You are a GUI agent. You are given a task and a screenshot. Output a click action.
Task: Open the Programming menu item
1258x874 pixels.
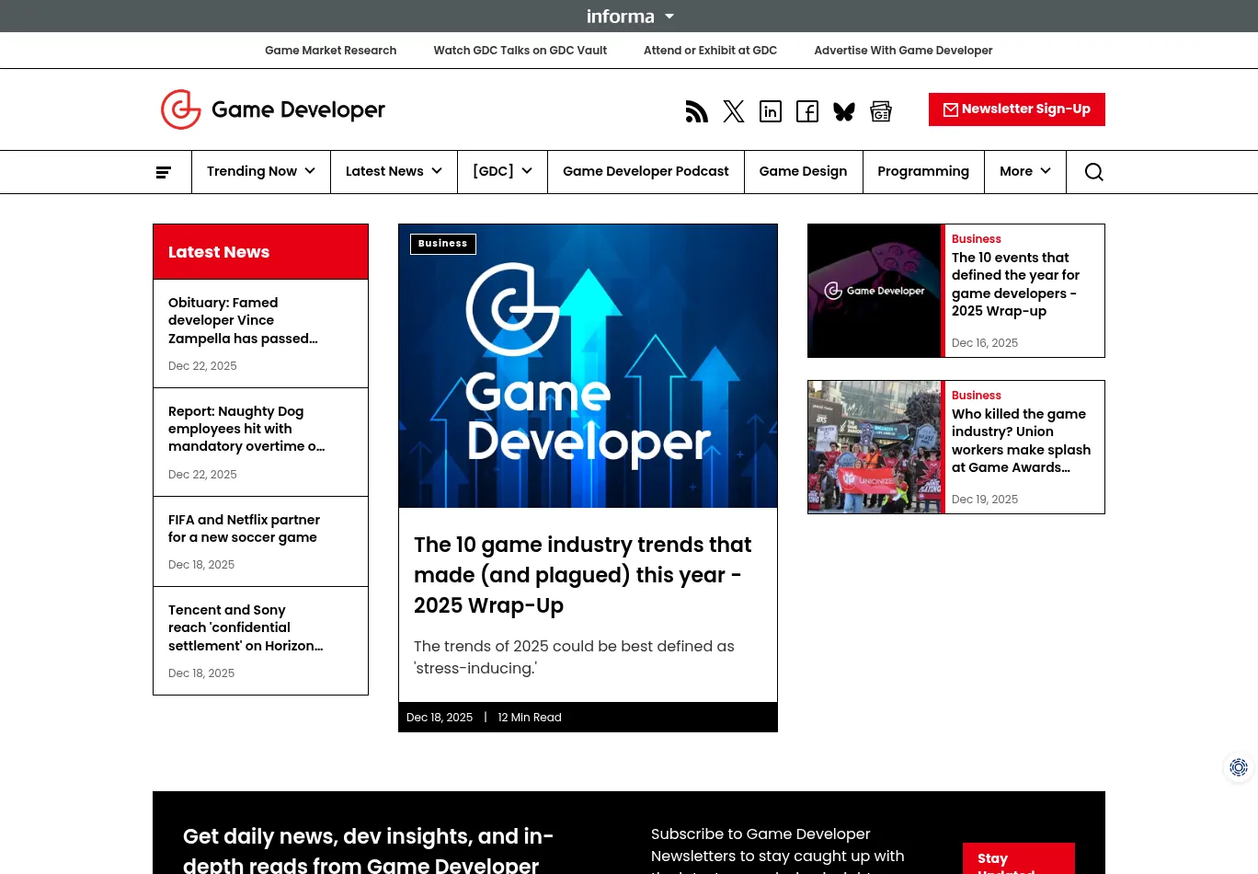point(923,171)
